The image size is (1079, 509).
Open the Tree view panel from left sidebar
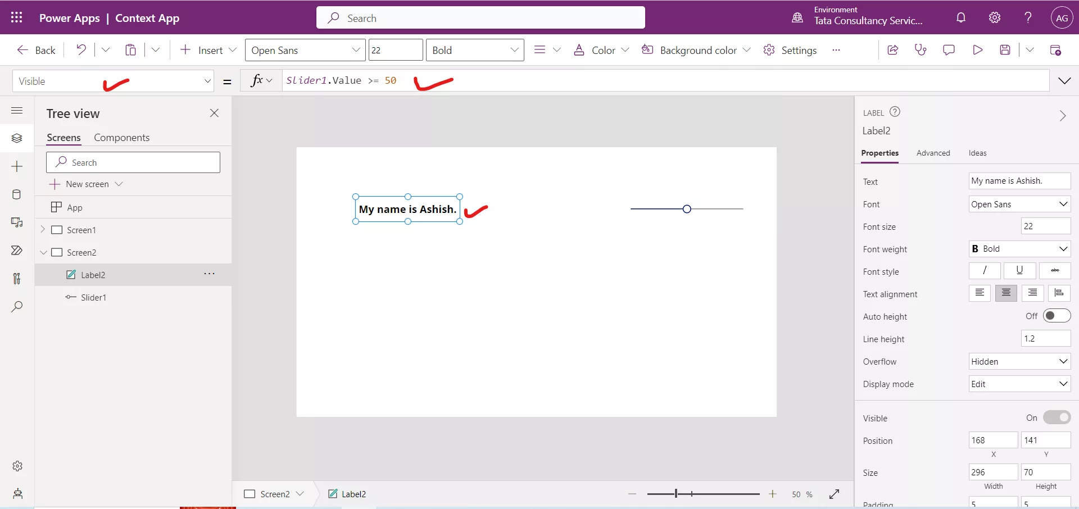click(17, 138)
